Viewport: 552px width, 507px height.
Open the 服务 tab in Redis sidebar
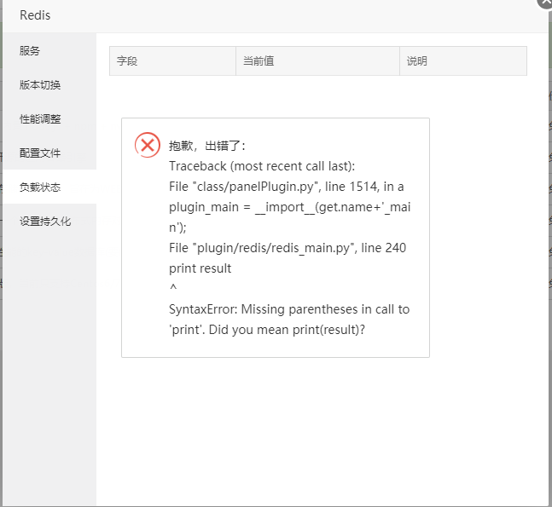[49, 51]
